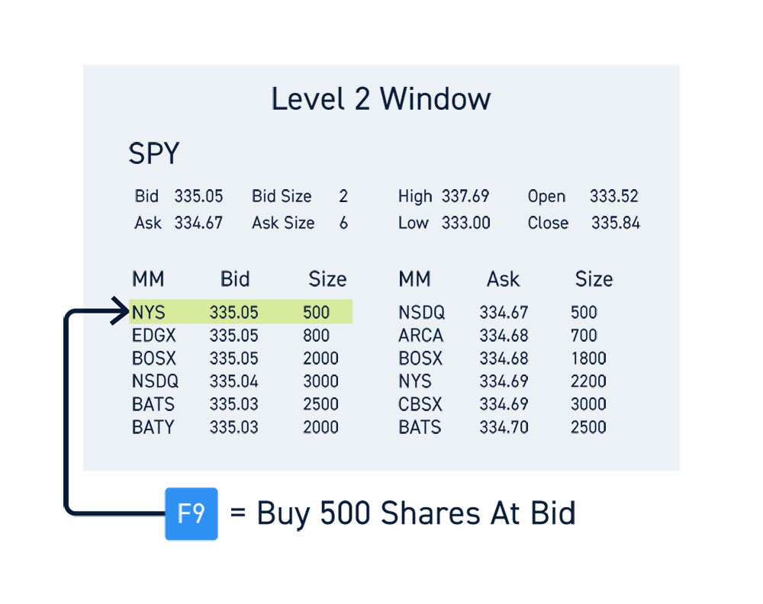Select the BOSX ask with 1800 size
The width and height of the screenshot is (763, 604).
(502, 358)
